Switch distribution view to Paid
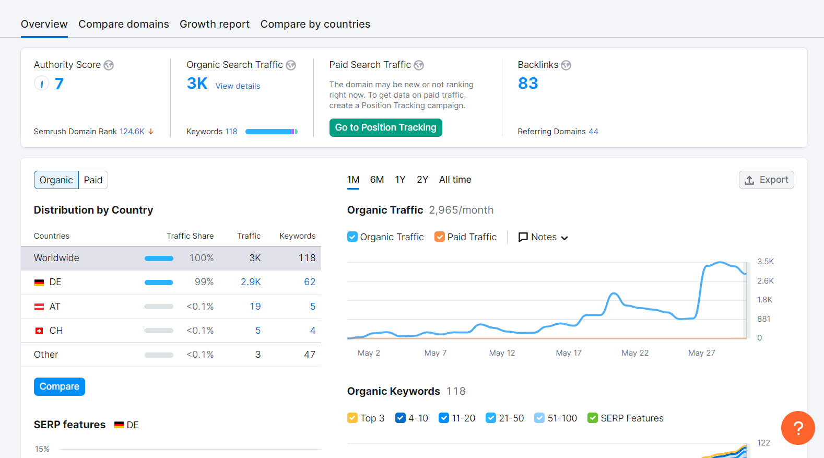This screenshot has width=824, height=458. click(x=93, y=180)
